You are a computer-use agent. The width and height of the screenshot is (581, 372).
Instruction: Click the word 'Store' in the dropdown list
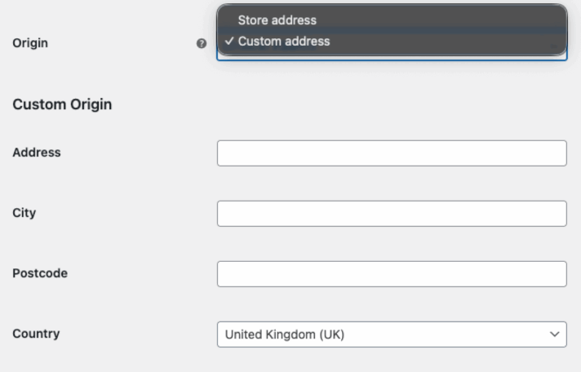253,20
